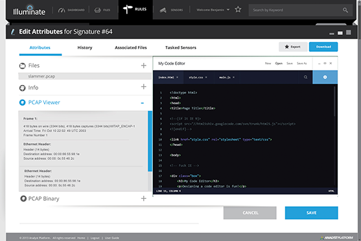Expand the Info section plus icon

pyautogui.click(x=144, y=87)
